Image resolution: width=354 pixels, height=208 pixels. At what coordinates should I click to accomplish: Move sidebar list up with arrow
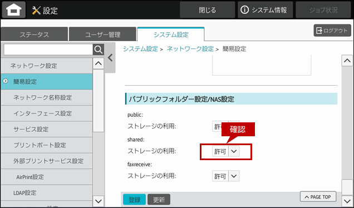[99, 63]
